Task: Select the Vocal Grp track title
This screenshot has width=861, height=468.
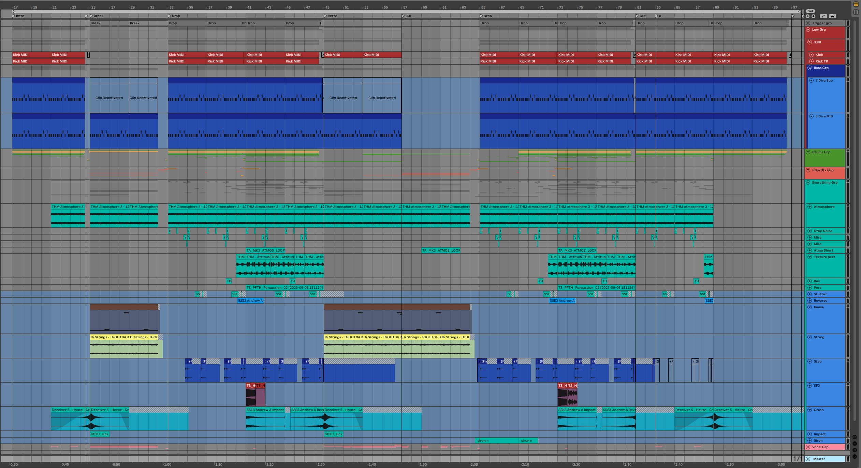Action: (x=820, y=447)
